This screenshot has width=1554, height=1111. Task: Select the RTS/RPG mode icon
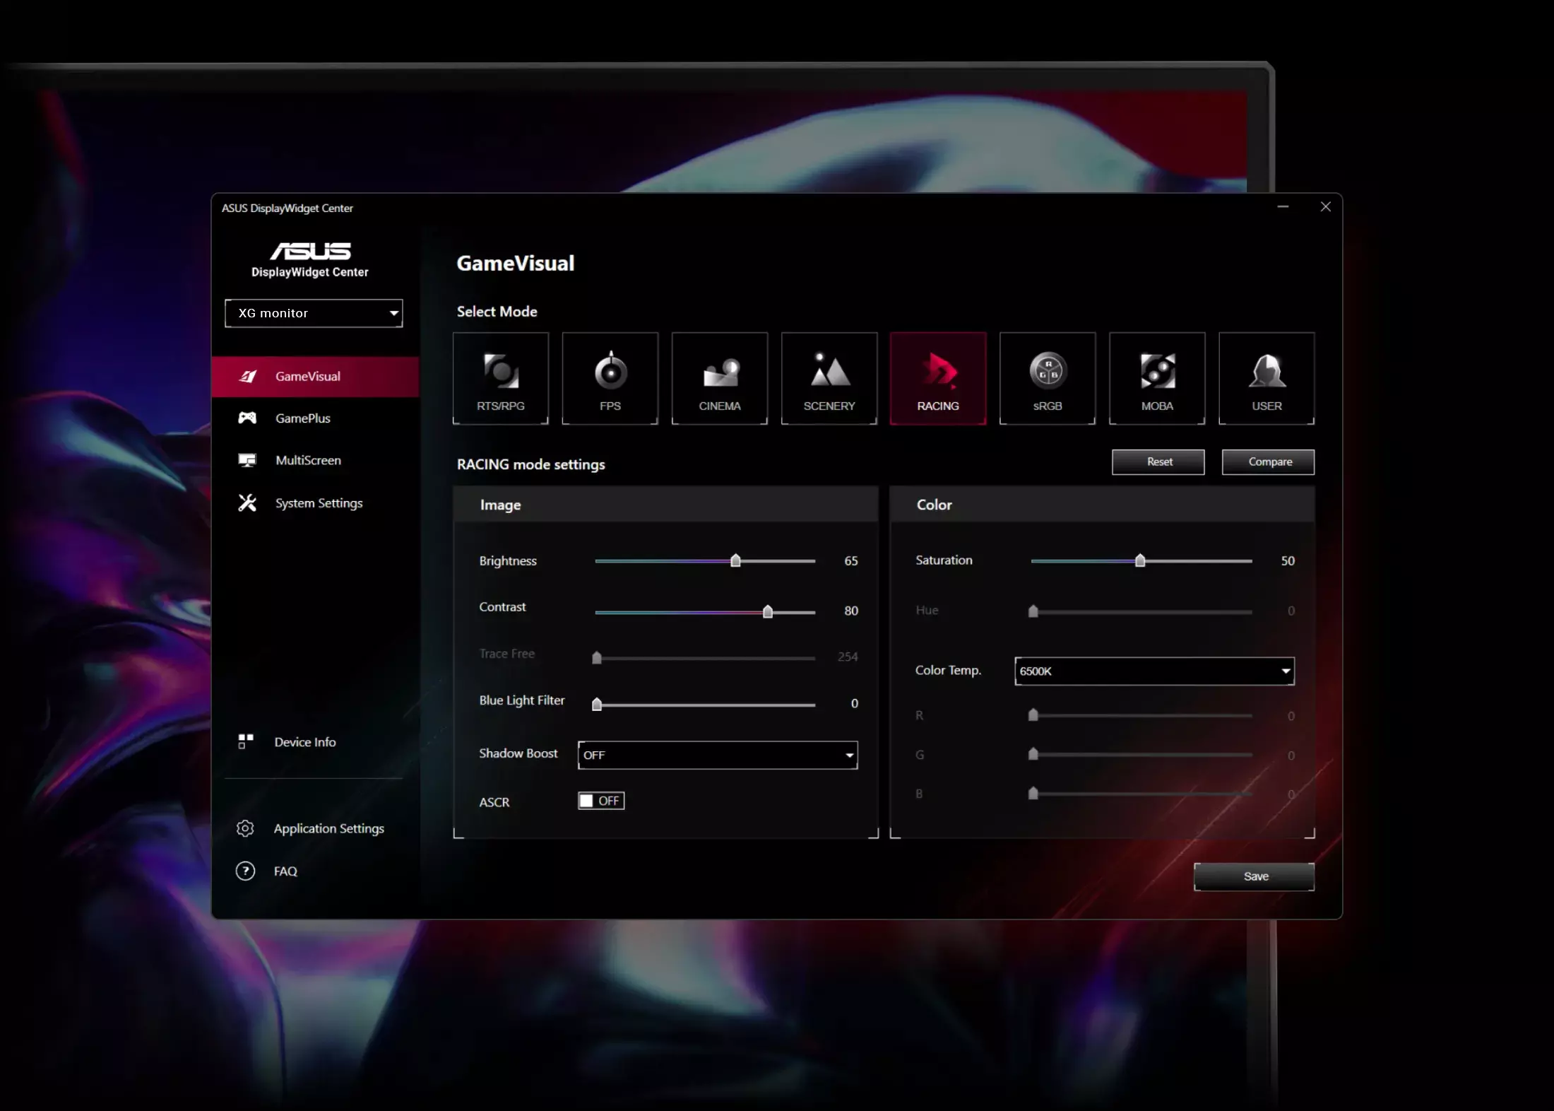click(500, 378)
